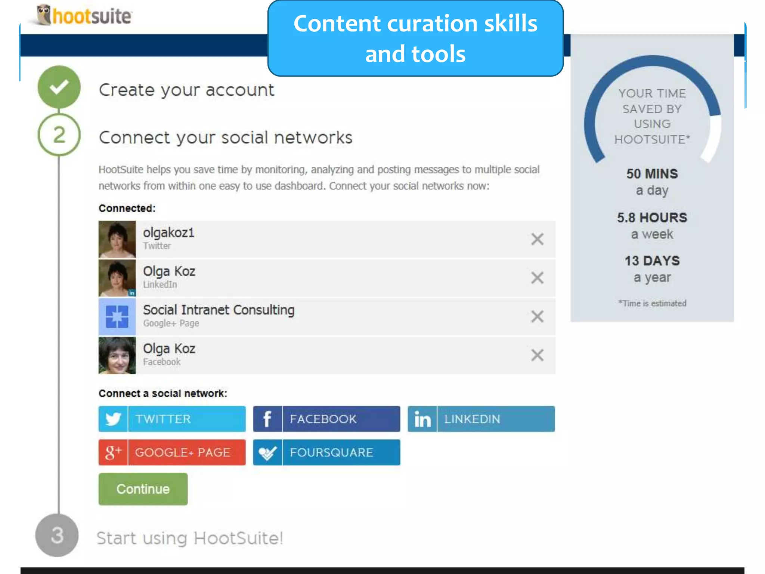Select the 'Create your account' step heading

[186, 90]
